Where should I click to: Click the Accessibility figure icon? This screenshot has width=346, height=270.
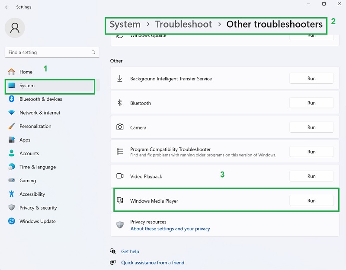coord(12,194)
